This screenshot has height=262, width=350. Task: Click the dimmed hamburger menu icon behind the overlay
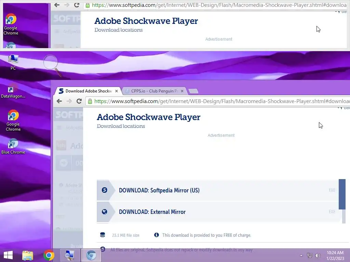[59, 128]
